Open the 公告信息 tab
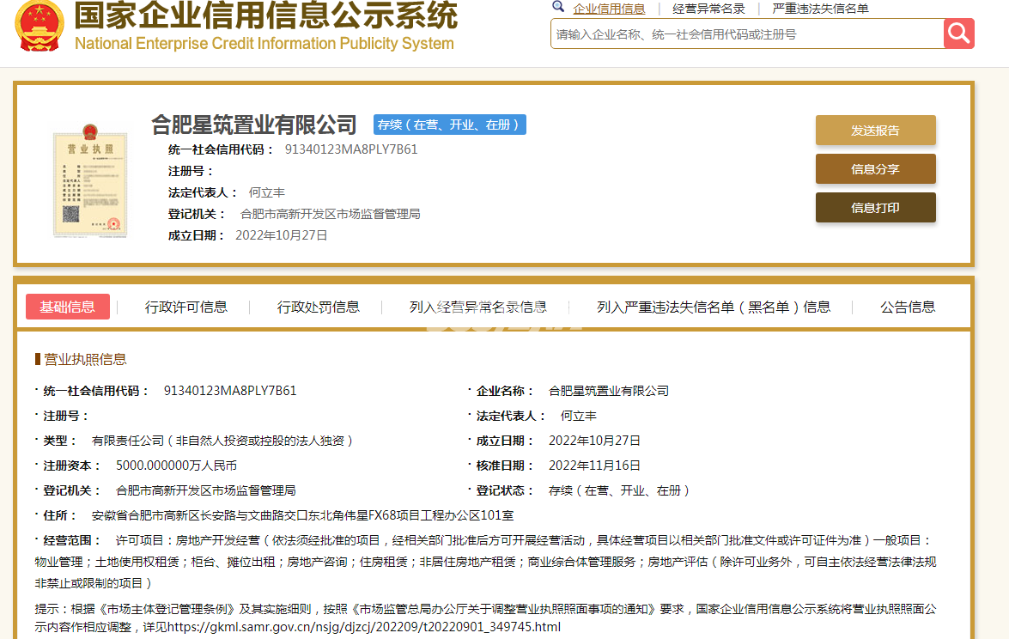 point(908,307)
